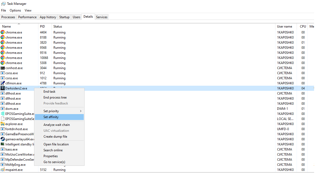Click csrss.exe icon for PID 1012
Viewport: 320px width, 173px height.
click(3, 78)
